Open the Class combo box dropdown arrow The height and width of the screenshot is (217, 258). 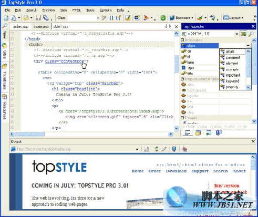(98, 18)
